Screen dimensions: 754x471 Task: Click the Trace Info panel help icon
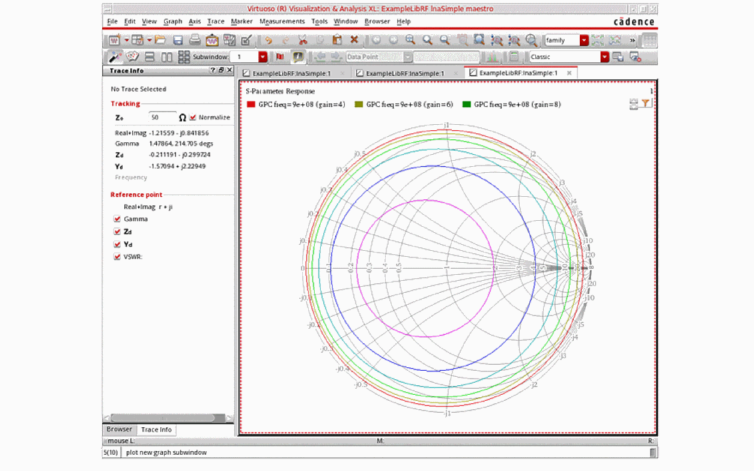point(213,71)
